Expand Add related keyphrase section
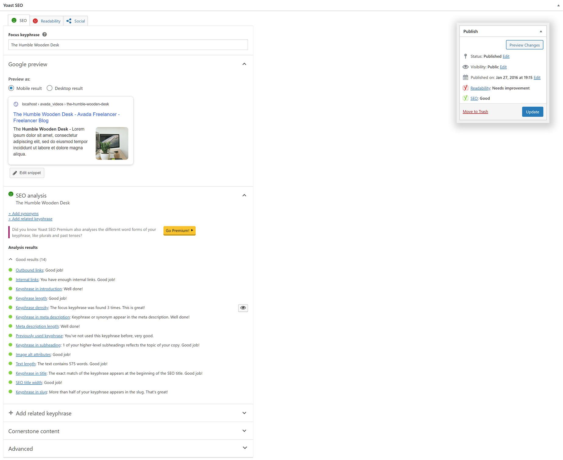This screenshot has width=563, height=460. click(x=244, y=413)
